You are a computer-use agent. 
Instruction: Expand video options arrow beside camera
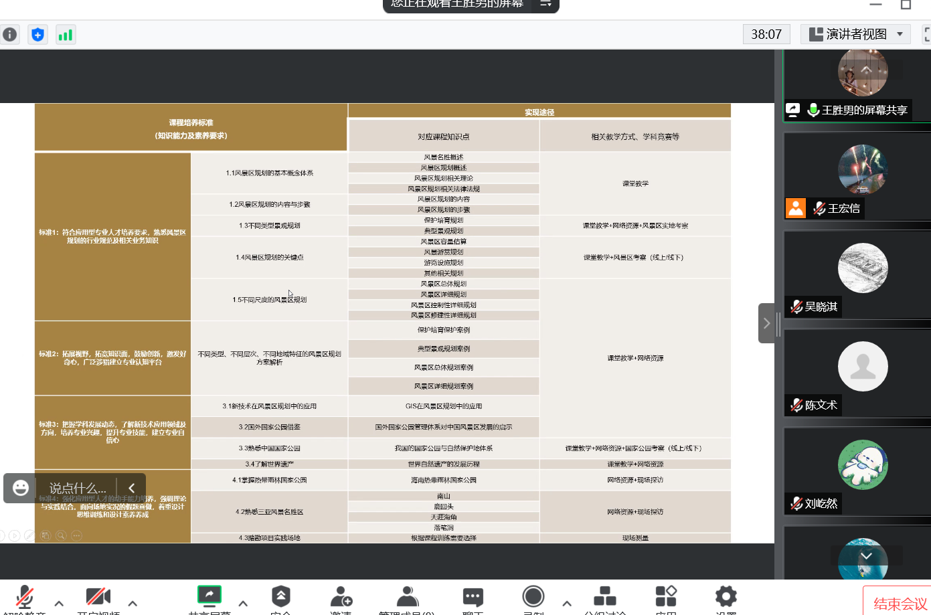[133, 604]
